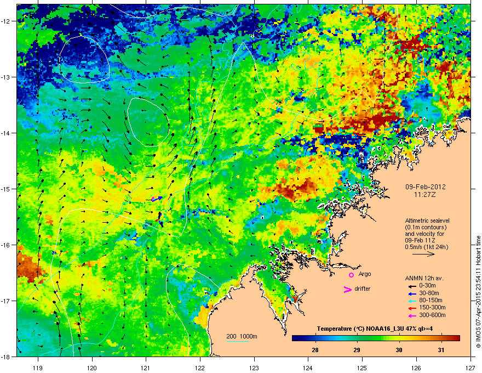Click the 'Argo' legend label
The image size is (482, 373).
365,274
